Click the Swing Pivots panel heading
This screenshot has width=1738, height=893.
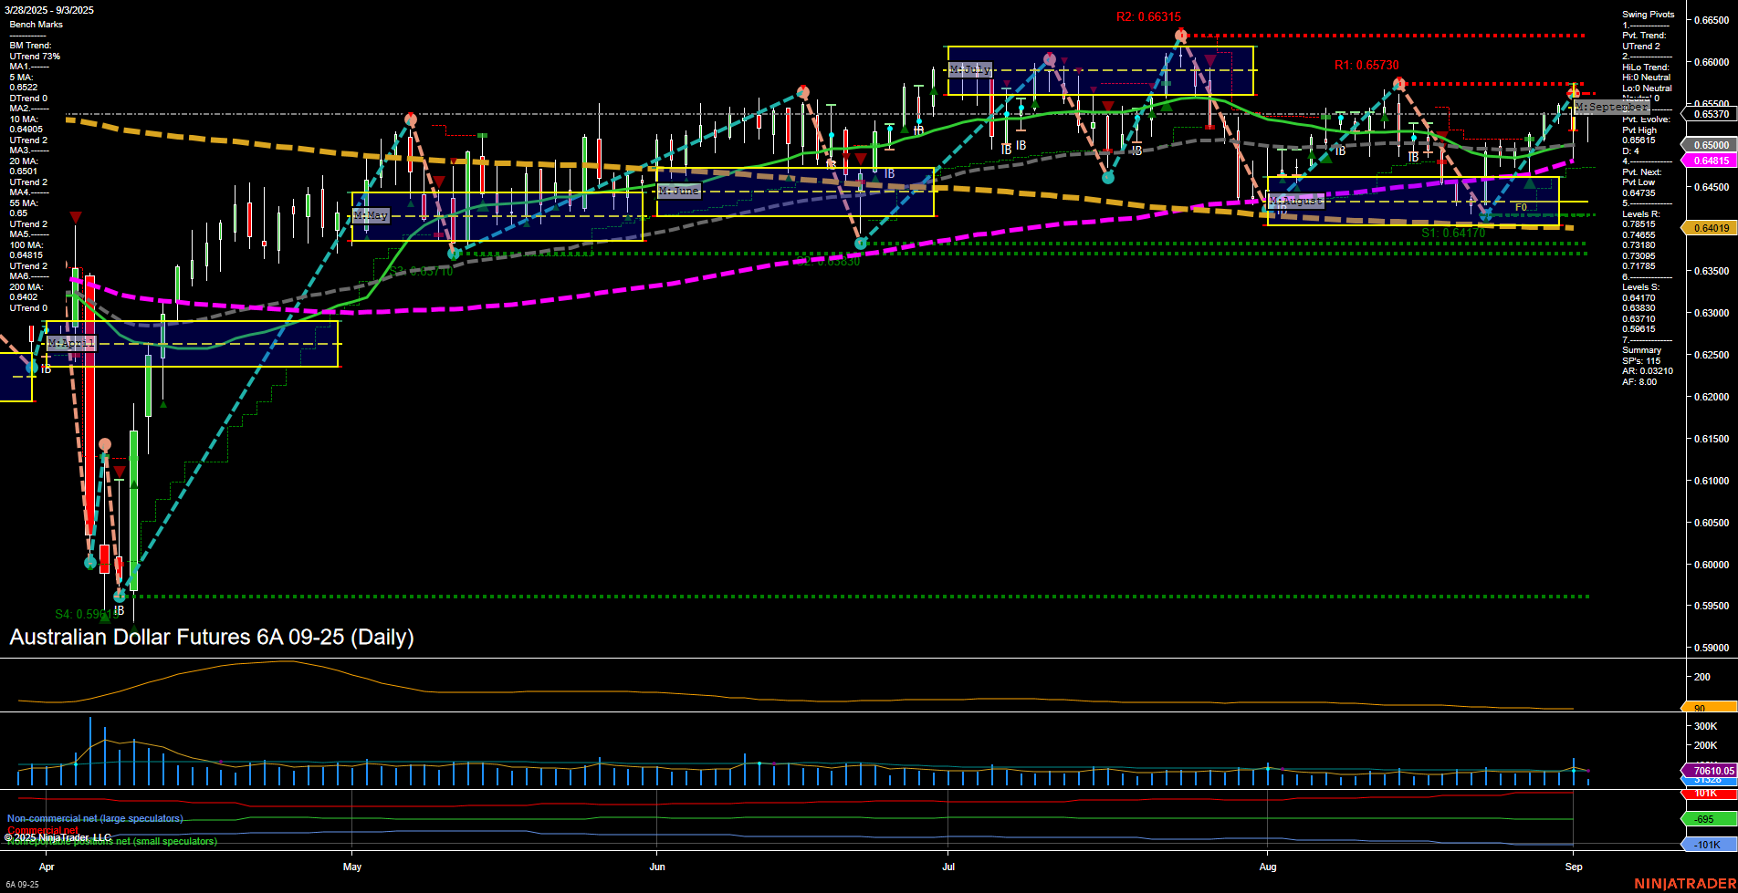(1649, 14)
